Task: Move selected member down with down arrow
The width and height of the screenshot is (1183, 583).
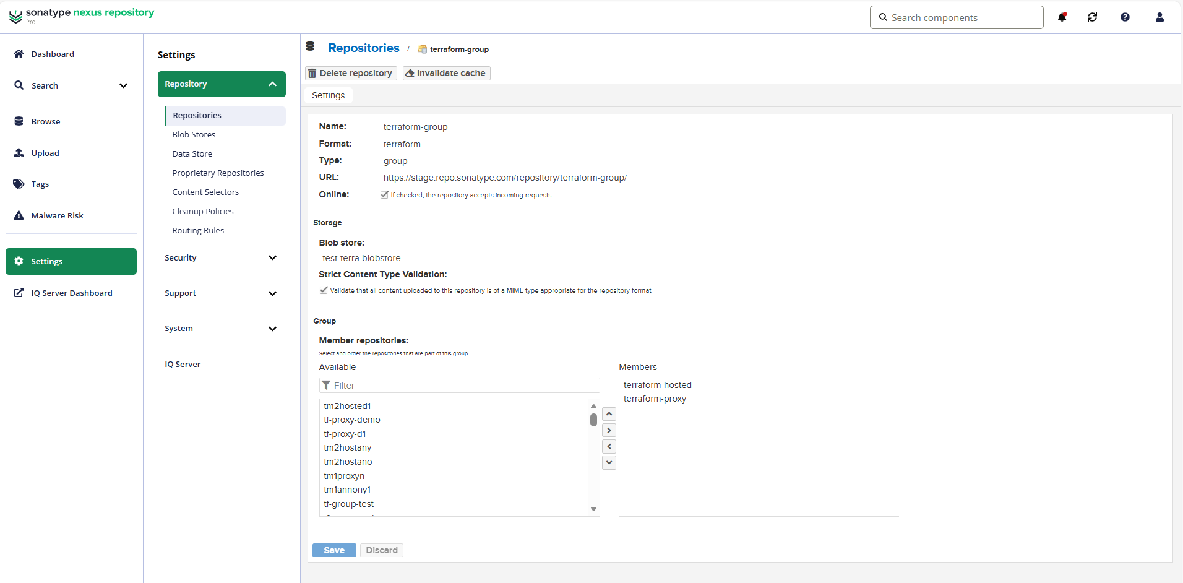Action: coord(609,462)
